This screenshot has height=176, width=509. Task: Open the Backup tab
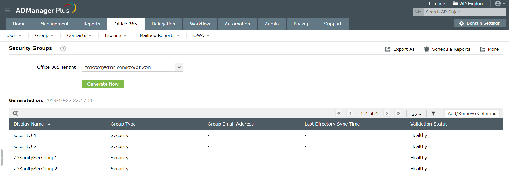pyautogui.click(x=301, y=24)
